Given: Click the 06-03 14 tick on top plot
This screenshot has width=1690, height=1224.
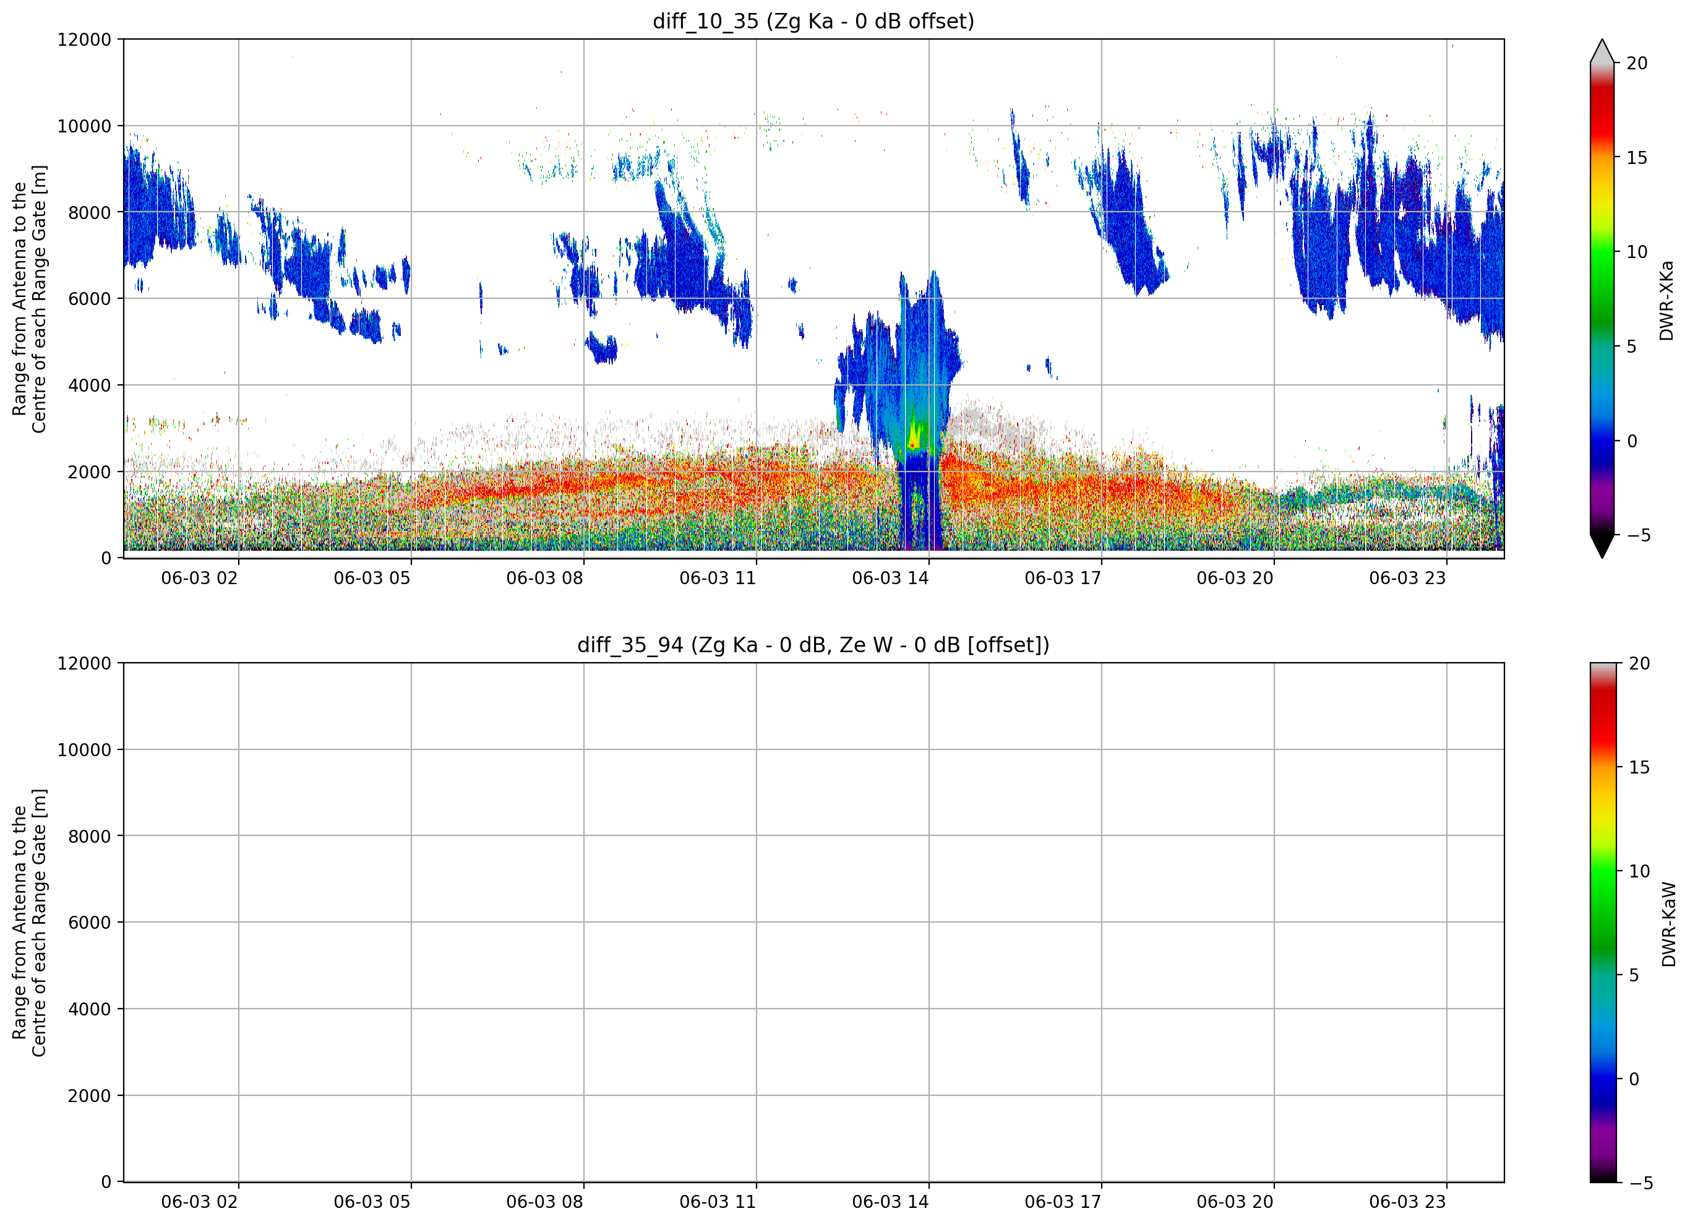Looking at the screenshot, I should coord(890,578).
